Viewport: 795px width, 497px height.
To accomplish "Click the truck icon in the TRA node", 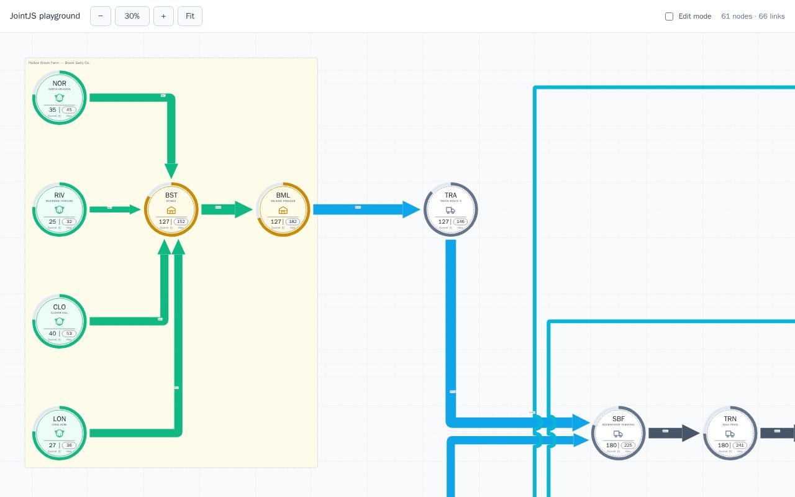I will (451, 210).
